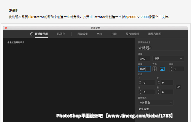Close the 新建文档 dialog with red button
This screenshot has width=191, height=122.
[x=6, y=28]
